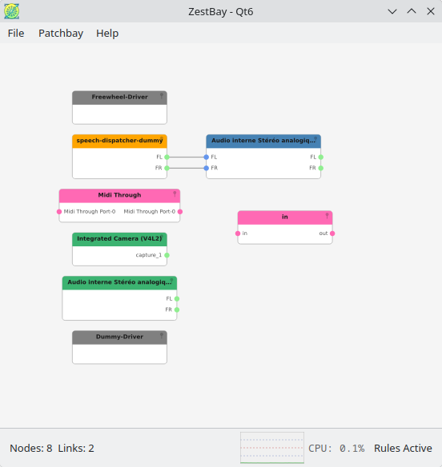Select the Midi Through node header
This screenshot has height=467, width=442.
pyautogui.click(x=119, y=196)
